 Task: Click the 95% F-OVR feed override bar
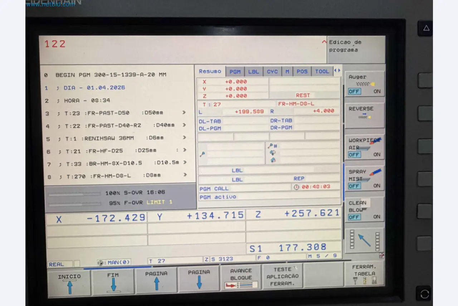coord(74,204)
